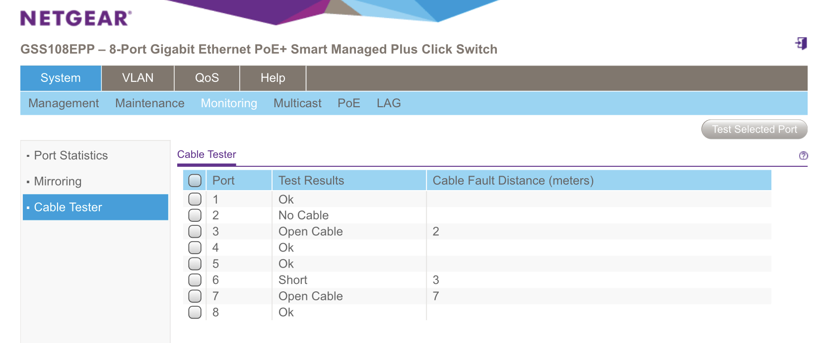Enable the checkbox for port 6
828x343 pixels.
pos(195,280)
